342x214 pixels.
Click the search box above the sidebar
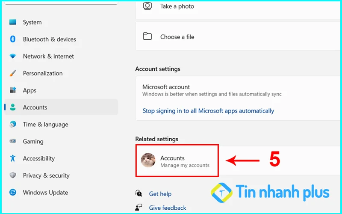[x=61, y=3]
